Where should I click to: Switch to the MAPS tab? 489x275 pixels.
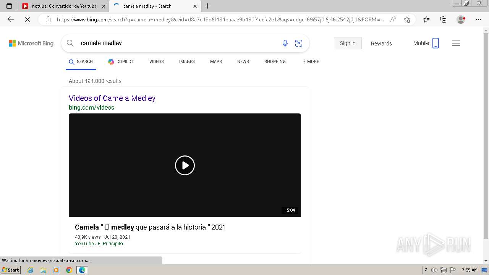(216, 61)
